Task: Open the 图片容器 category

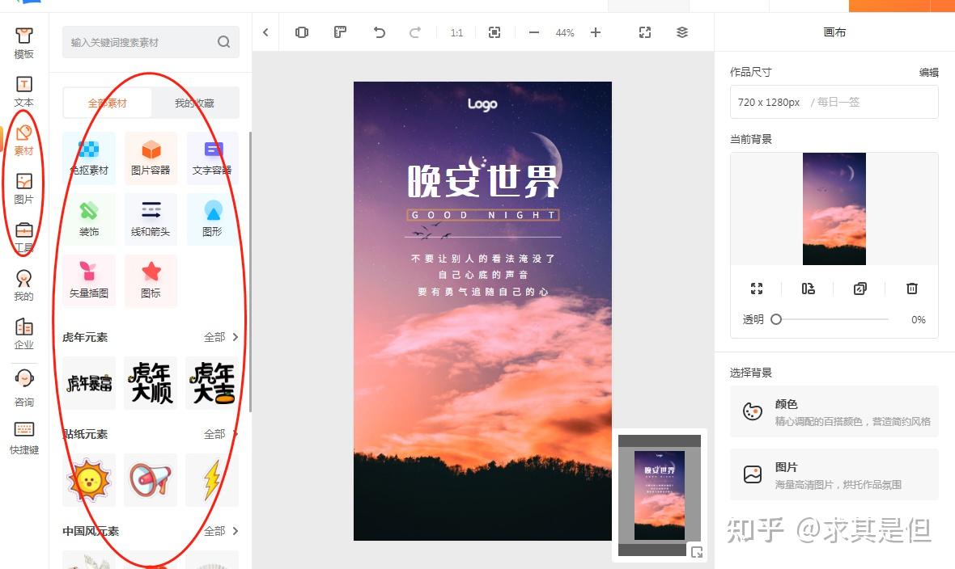Action: pos(151,158)
